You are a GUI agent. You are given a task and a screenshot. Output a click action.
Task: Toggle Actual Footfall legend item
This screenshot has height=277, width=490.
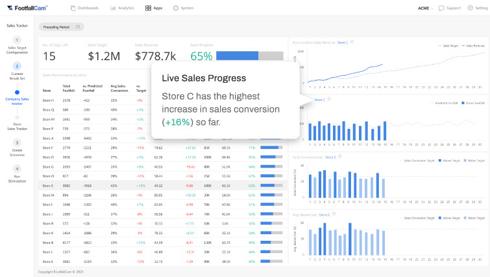pyautogui.click(x=473, y=103)
